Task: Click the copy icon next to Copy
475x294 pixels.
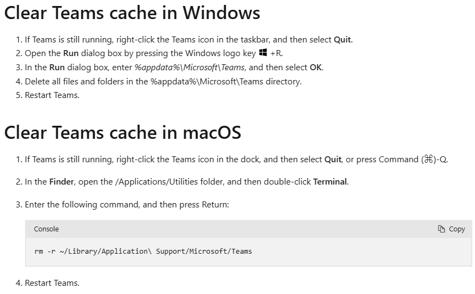Action: point(441,229)
